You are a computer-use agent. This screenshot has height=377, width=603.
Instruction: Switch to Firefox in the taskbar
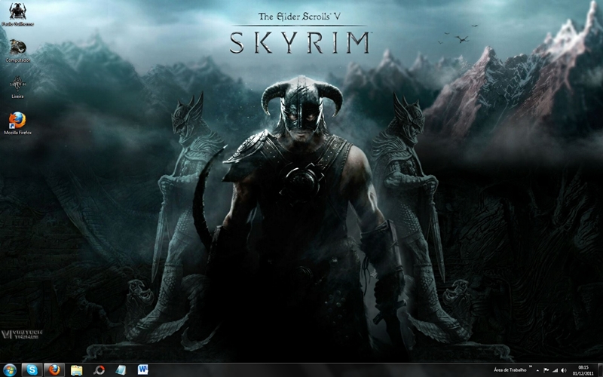(54, 370)
